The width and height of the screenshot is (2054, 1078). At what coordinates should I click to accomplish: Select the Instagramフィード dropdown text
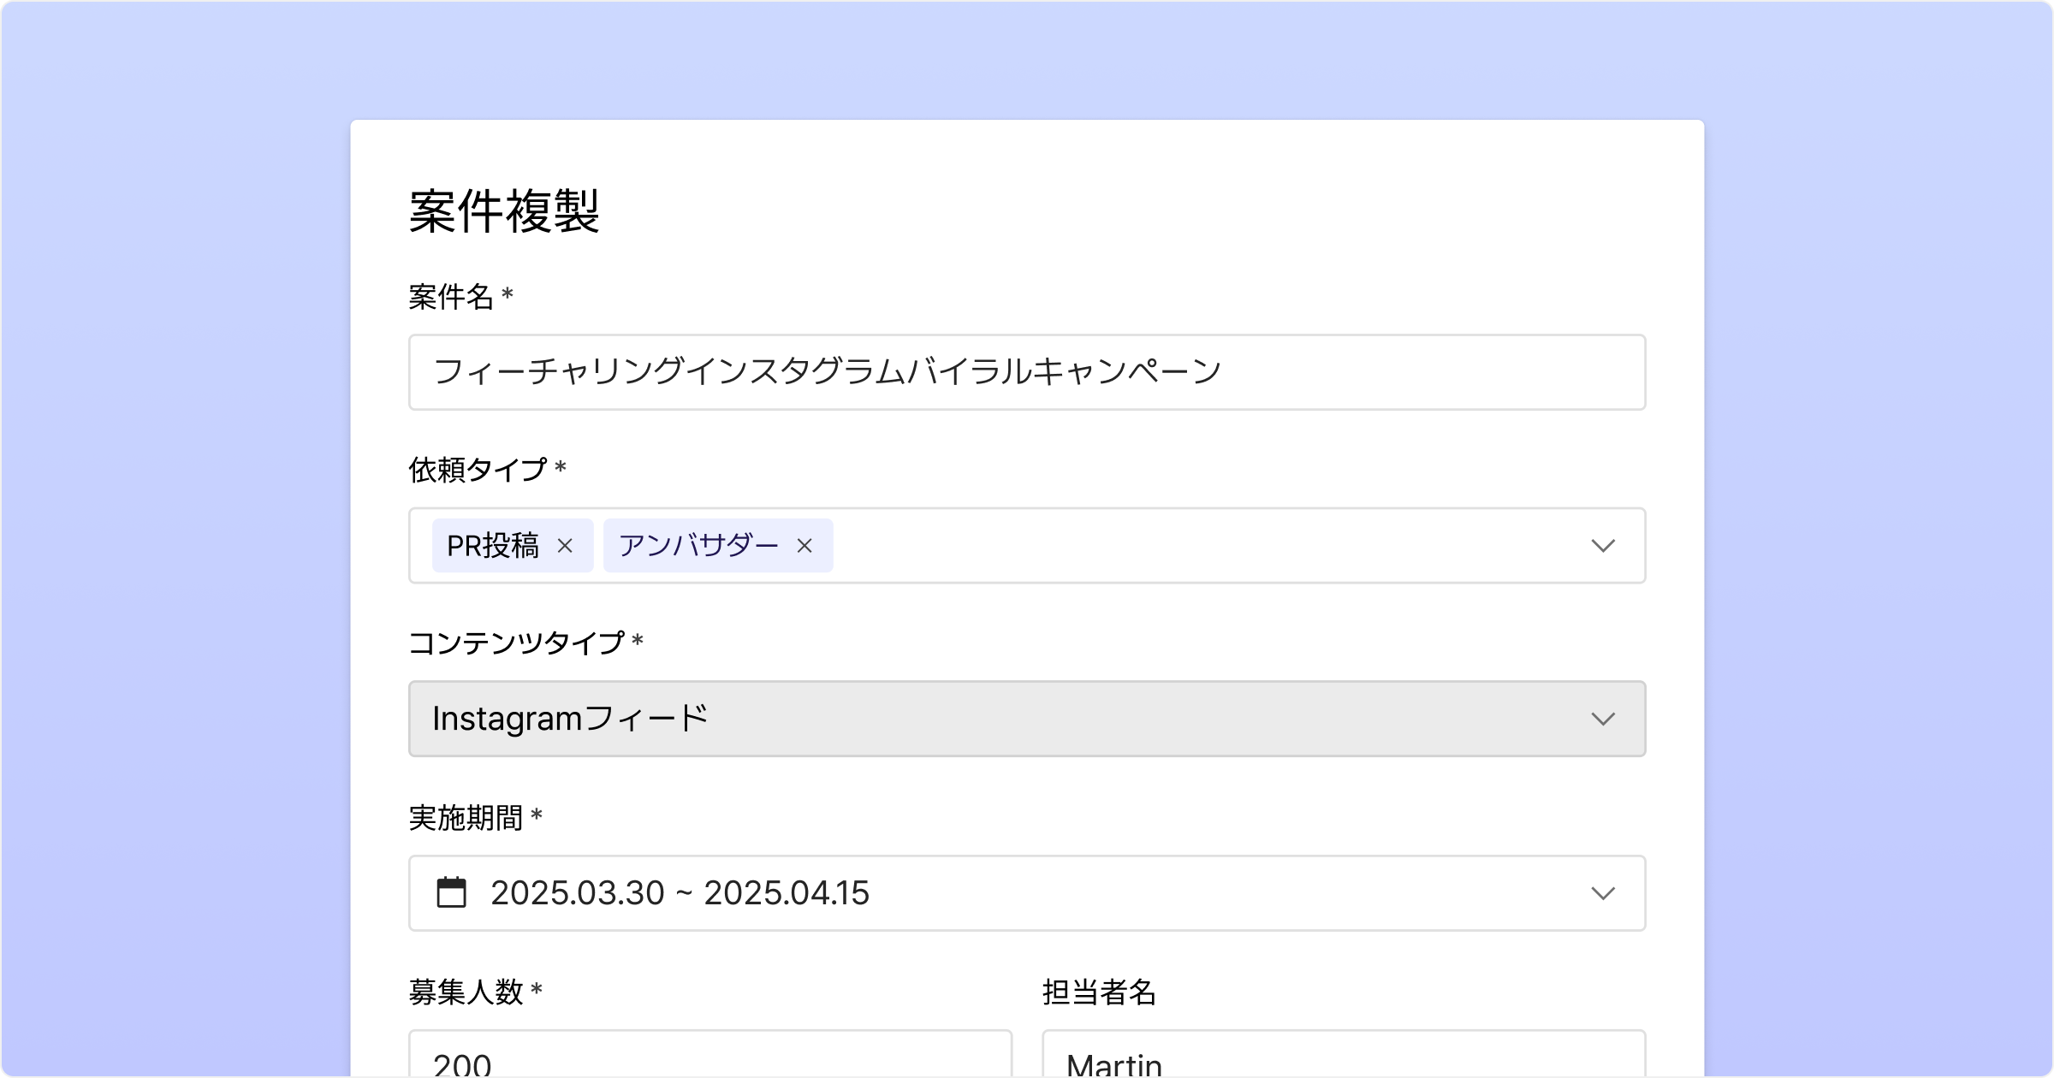click(571, 719)
